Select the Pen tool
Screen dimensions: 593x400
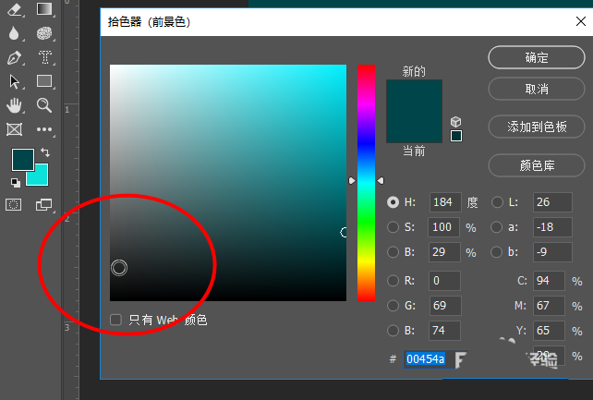point(15,58)
